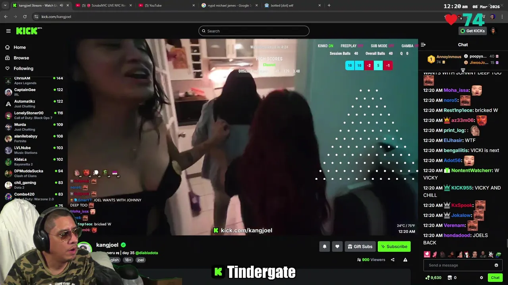Click the Home sidebar link
The height and width of the screenshot is (285, 508).
click(19, 47)
